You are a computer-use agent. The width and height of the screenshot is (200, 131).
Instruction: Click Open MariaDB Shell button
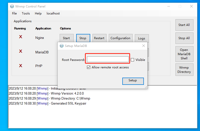click(184, 54)
